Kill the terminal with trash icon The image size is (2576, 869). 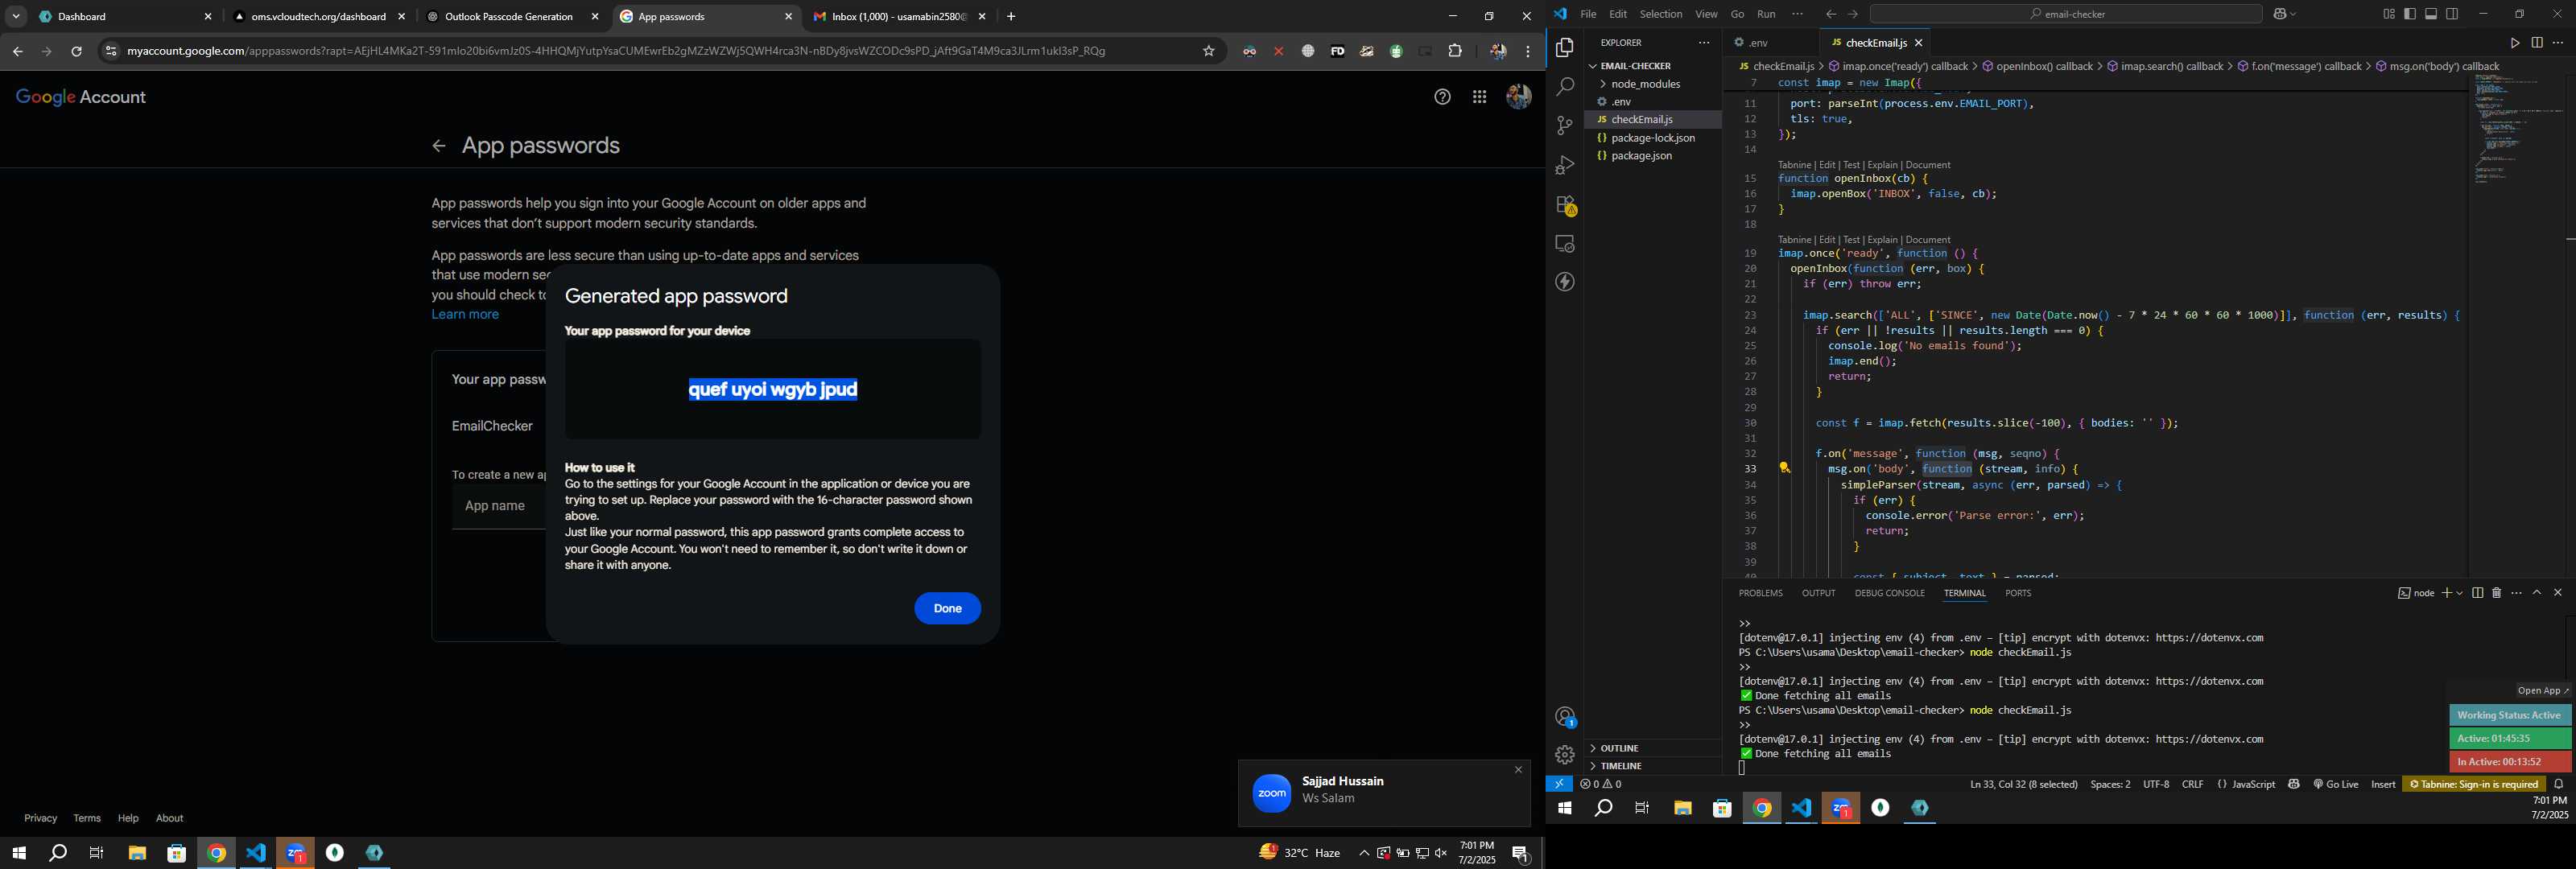point(2497,593)
